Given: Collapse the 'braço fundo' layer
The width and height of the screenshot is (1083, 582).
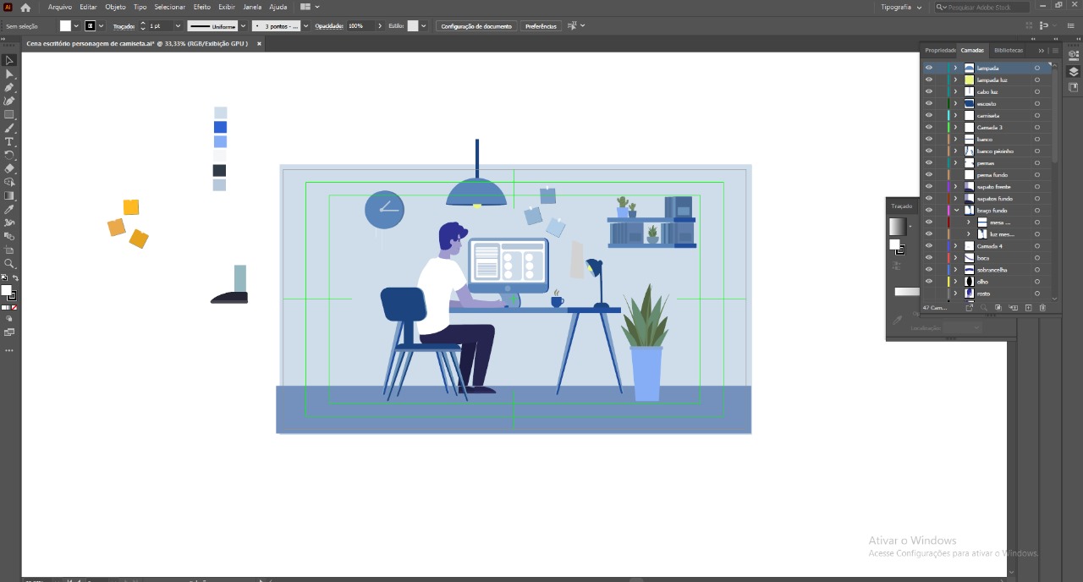Looking at the screenshot, I should point(956,211).
